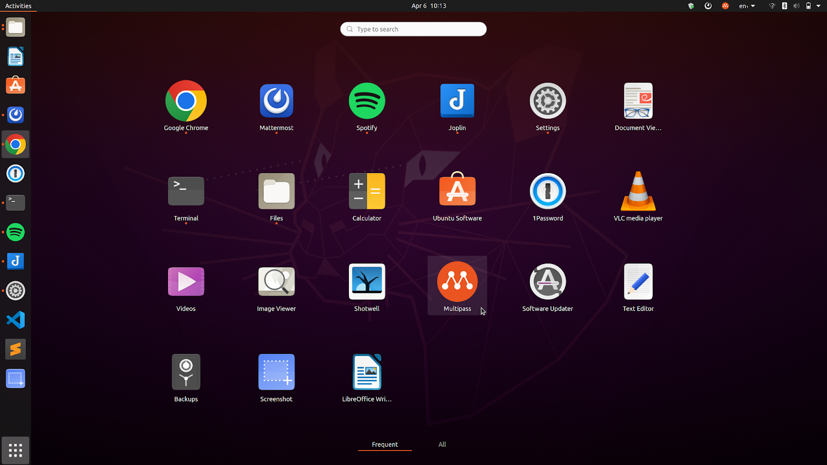Open 1Password from the app grid
The height and width of the screenshot is (465, 827).
(547, 192)
